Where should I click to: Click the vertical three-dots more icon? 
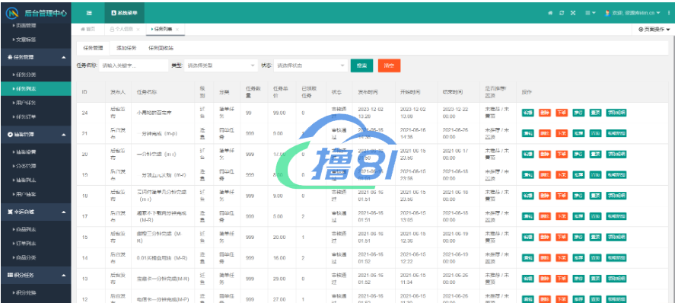coord(669,13)
